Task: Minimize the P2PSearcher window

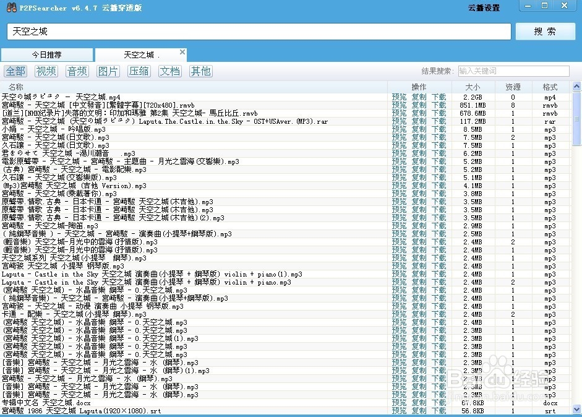Action: tap(528, 6)
